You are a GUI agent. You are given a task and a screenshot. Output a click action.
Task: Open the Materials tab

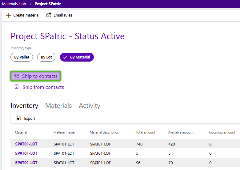tap(58, 106)
